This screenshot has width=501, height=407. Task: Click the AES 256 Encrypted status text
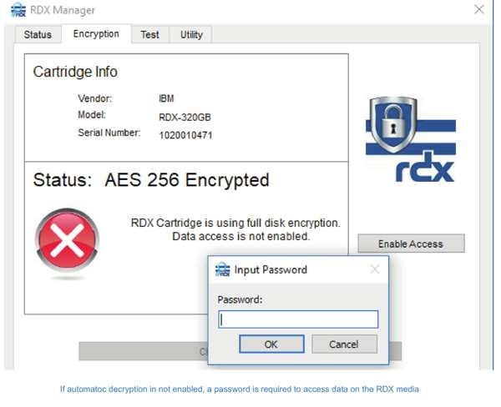[187, 180]
